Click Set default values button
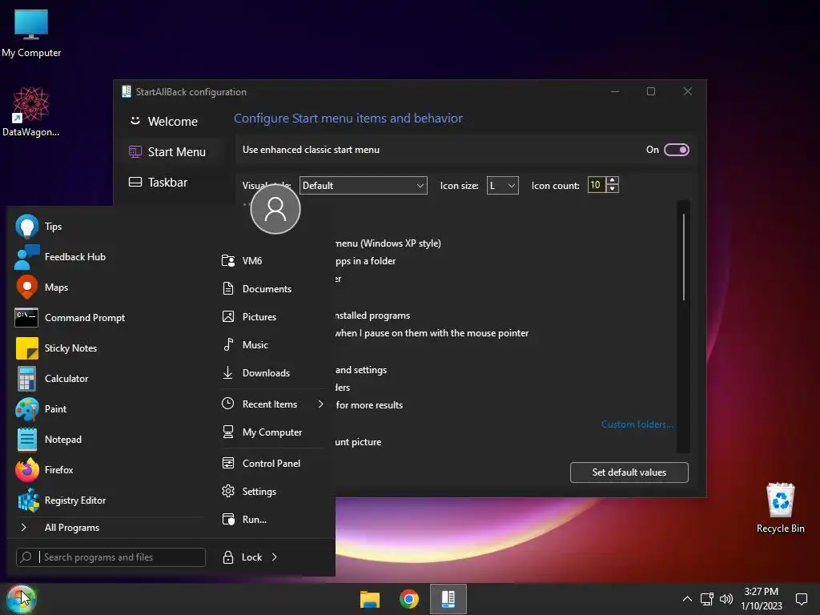820x615 pixels. [629, 472]
